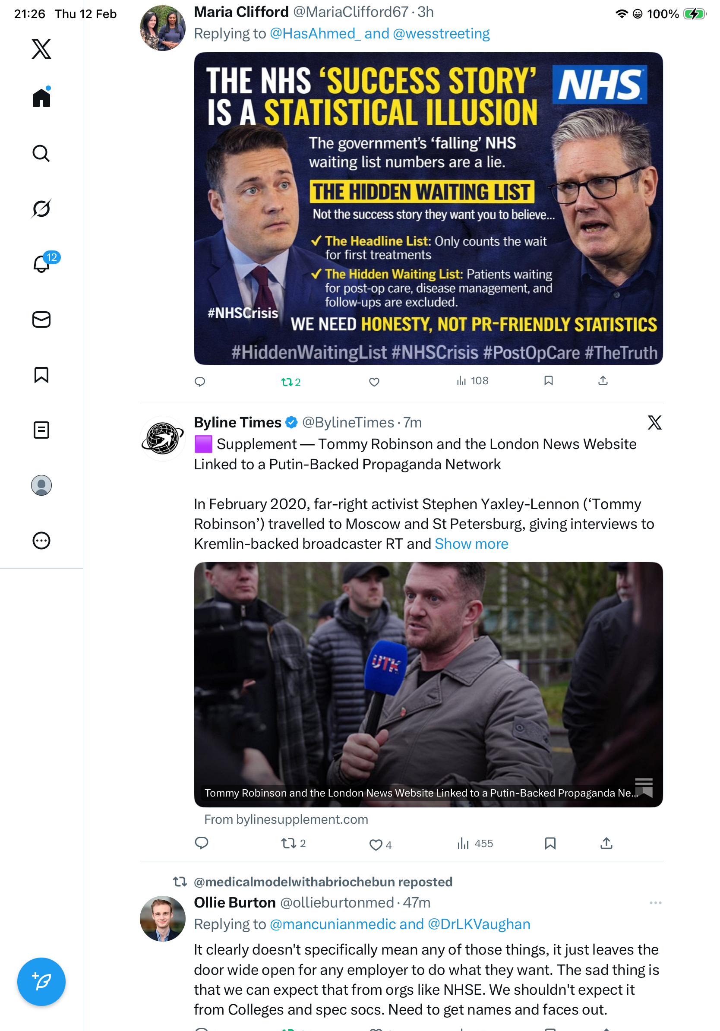Image resolution: width=720 pixels, height=1031 pixels.
Task: Open the Profile icon in sidebar
Action: tap(41, 485)
